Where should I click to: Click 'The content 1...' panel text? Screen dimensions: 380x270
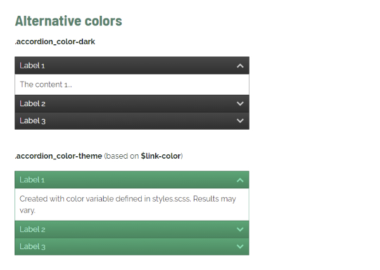tap(46, 85)
